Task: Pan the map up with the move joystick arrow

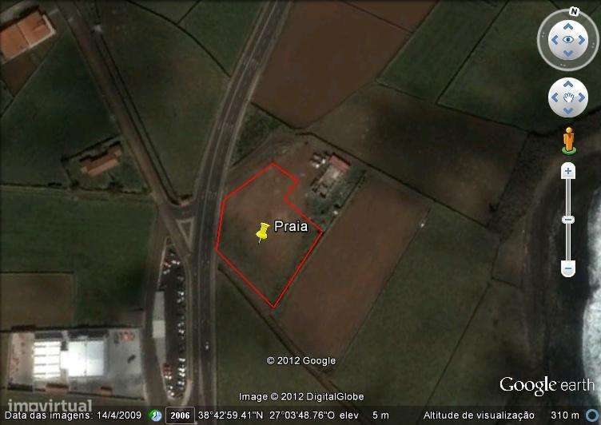Action: pyautogui.click(x=568, y=84)
